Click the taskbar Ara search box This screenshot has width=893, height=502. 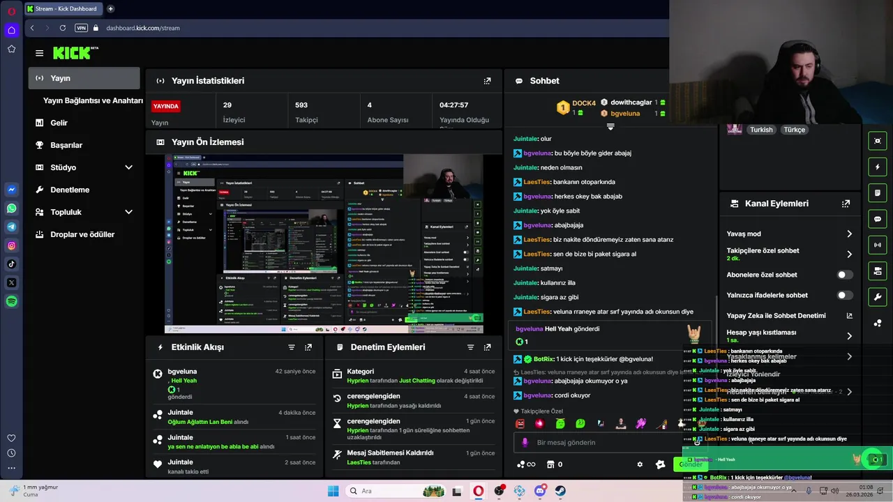(x=394, y=491)
